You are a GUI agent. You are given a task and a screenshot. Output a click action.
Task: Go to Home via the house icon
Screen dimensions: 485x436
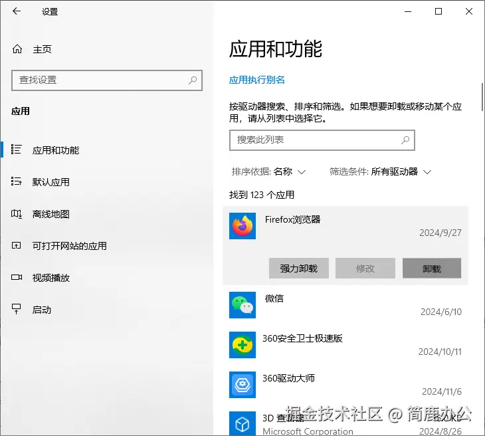coord(17,49)
